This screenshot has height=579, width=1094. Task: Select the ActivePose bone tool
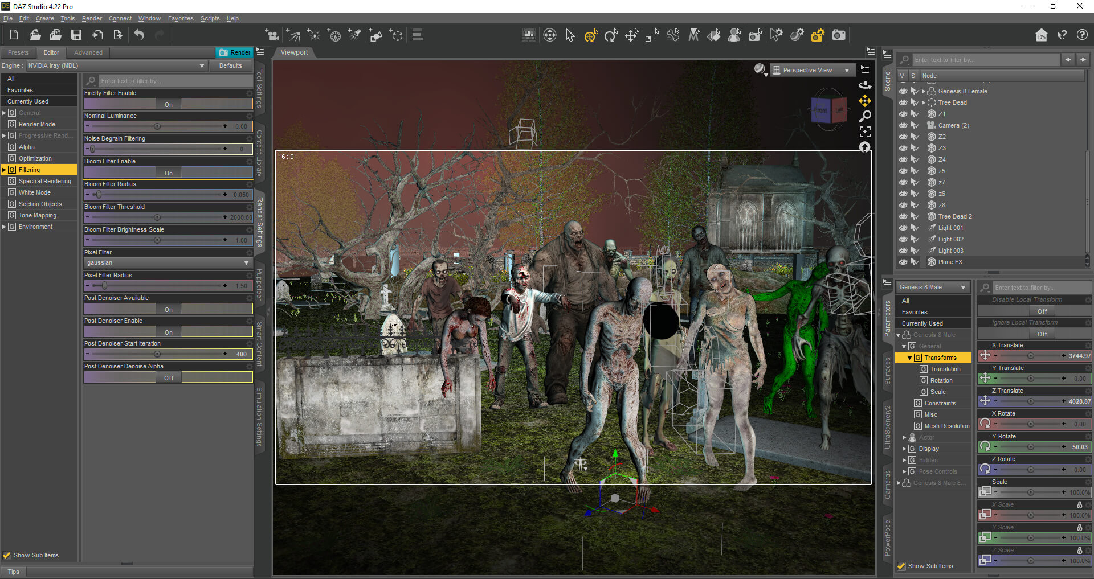[673, 35]
